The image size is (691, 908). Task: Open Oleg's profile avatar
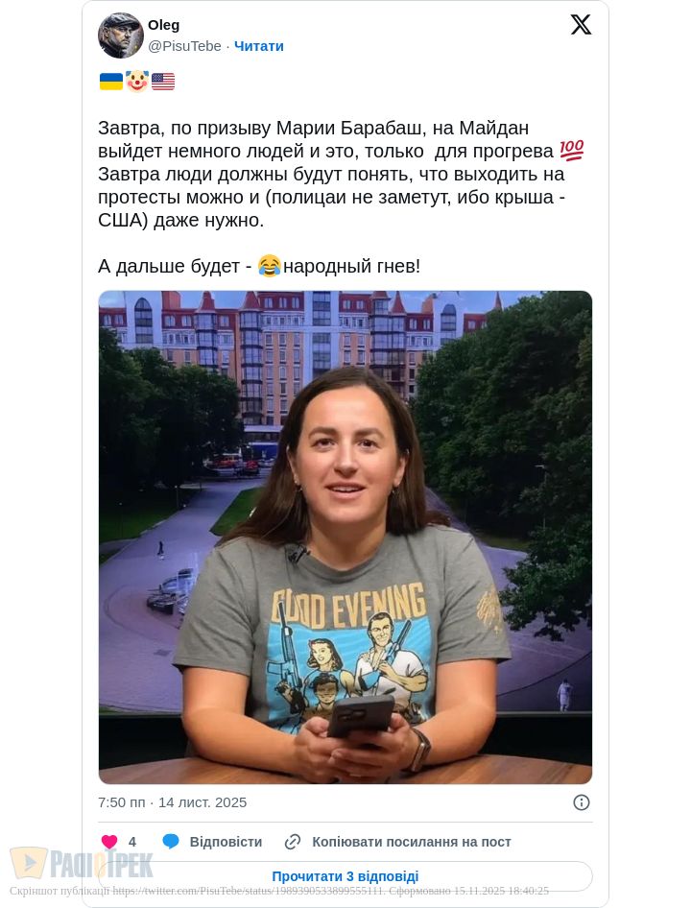click(121, 36)
